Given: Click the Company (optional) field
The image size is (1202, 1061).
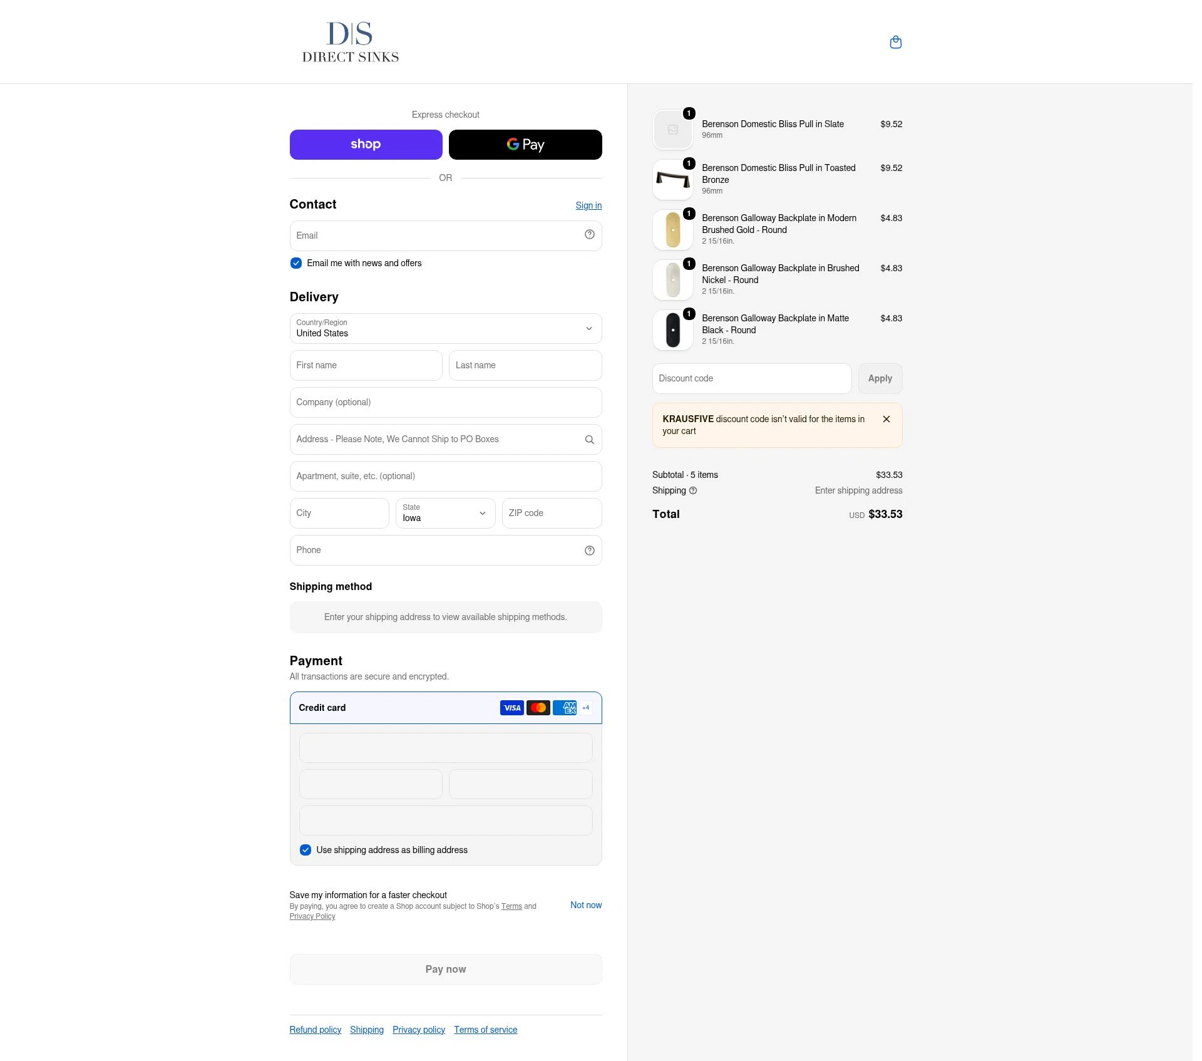Looking at the screenshot, I should click(x=446, y=403).
